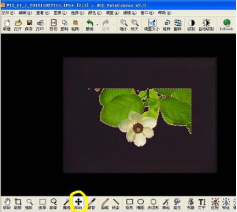Select the Polygon (多边形) shape tool
Screen dimensions: 237x212
pos(154,202)
